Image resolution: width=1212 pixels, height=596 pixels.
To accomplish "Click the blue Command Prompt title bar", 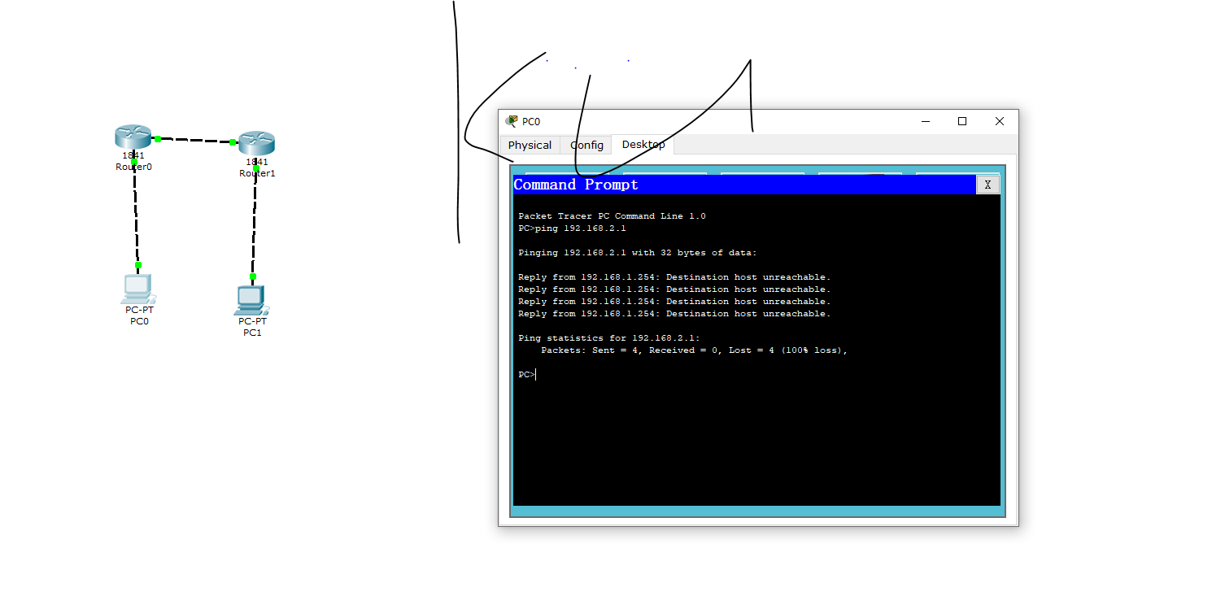I will tap(732, 185).
